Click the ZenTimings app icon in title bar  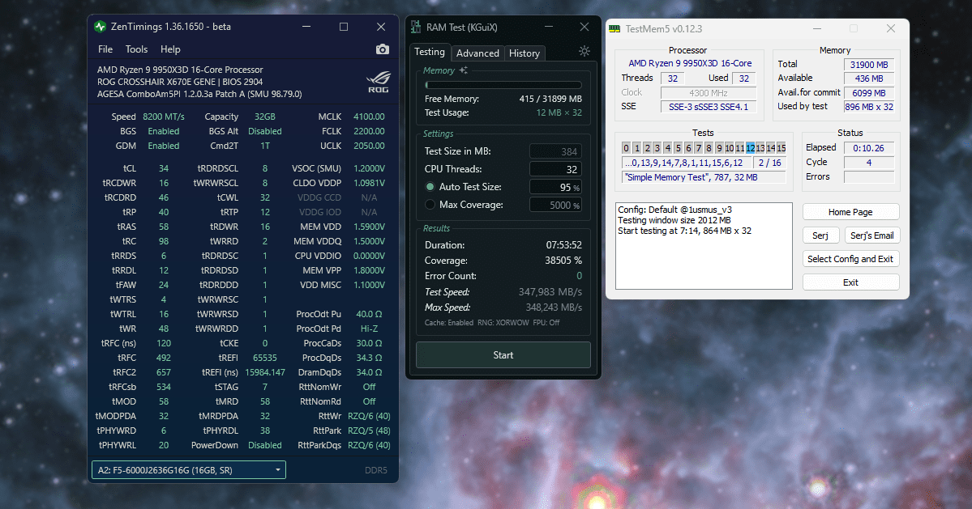point(100,27)
